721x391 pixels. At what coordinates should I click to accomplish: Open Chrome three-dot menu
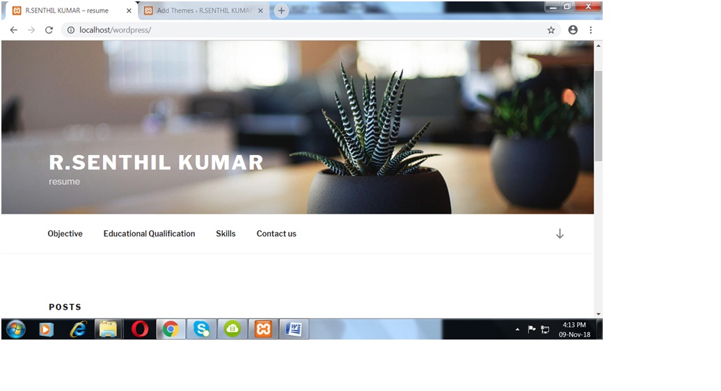tap(591, 30)
